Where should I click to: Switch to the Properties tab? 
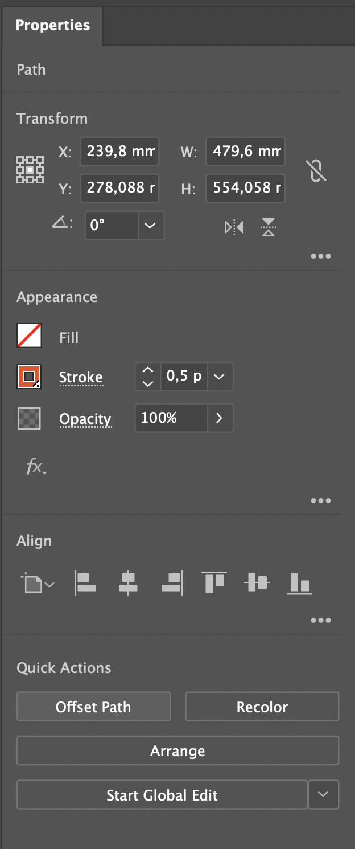pyautogui.click(x=52, y=25)
